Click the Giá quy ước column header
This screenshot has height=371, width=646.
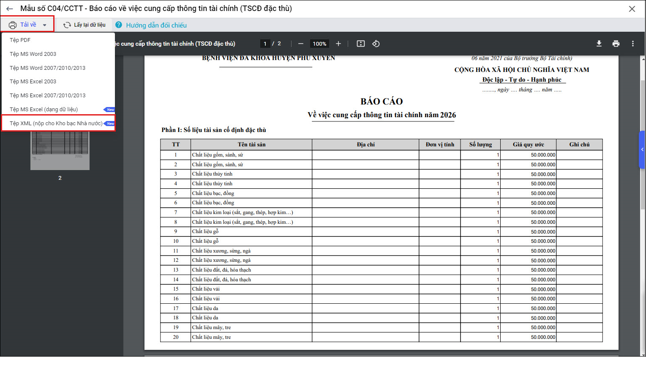(529, 145)
